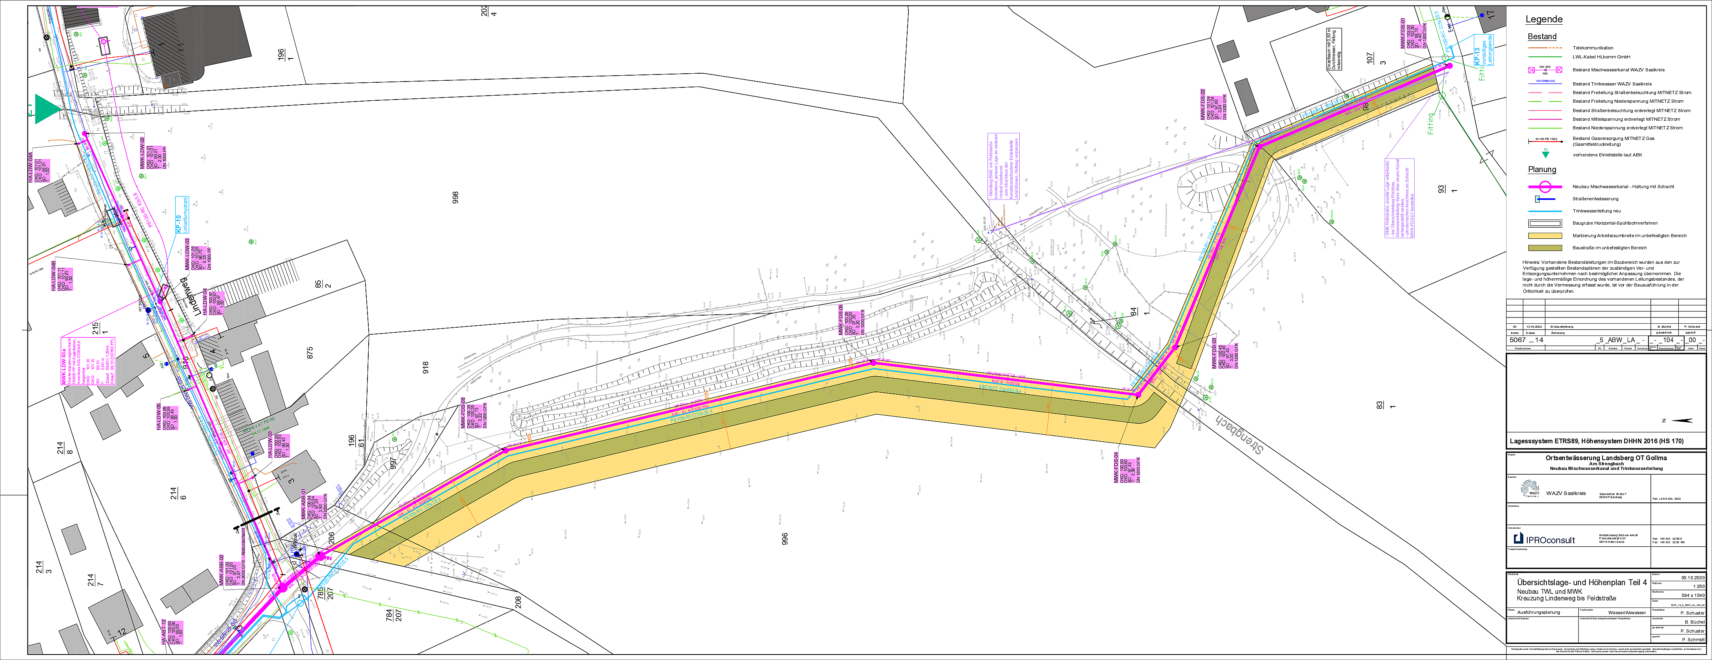The width and height of the screenshot is (1712, 660).
Task: Click the KP-10 Unterflurhydrant label
Action: click(182, 214)
